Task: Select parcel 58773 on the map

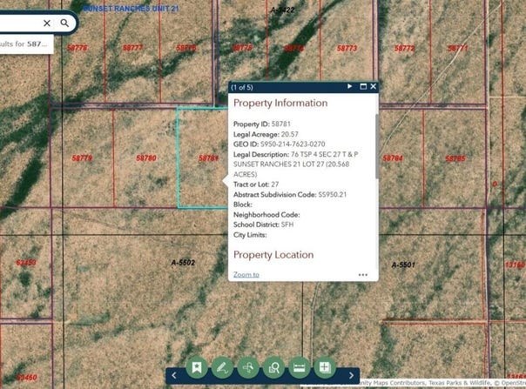Action: point(347,48)
